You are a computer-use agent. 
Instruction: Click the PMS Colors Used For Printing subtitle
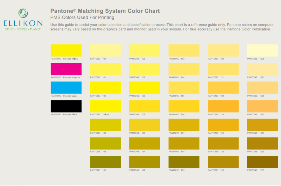pos(82,18)
